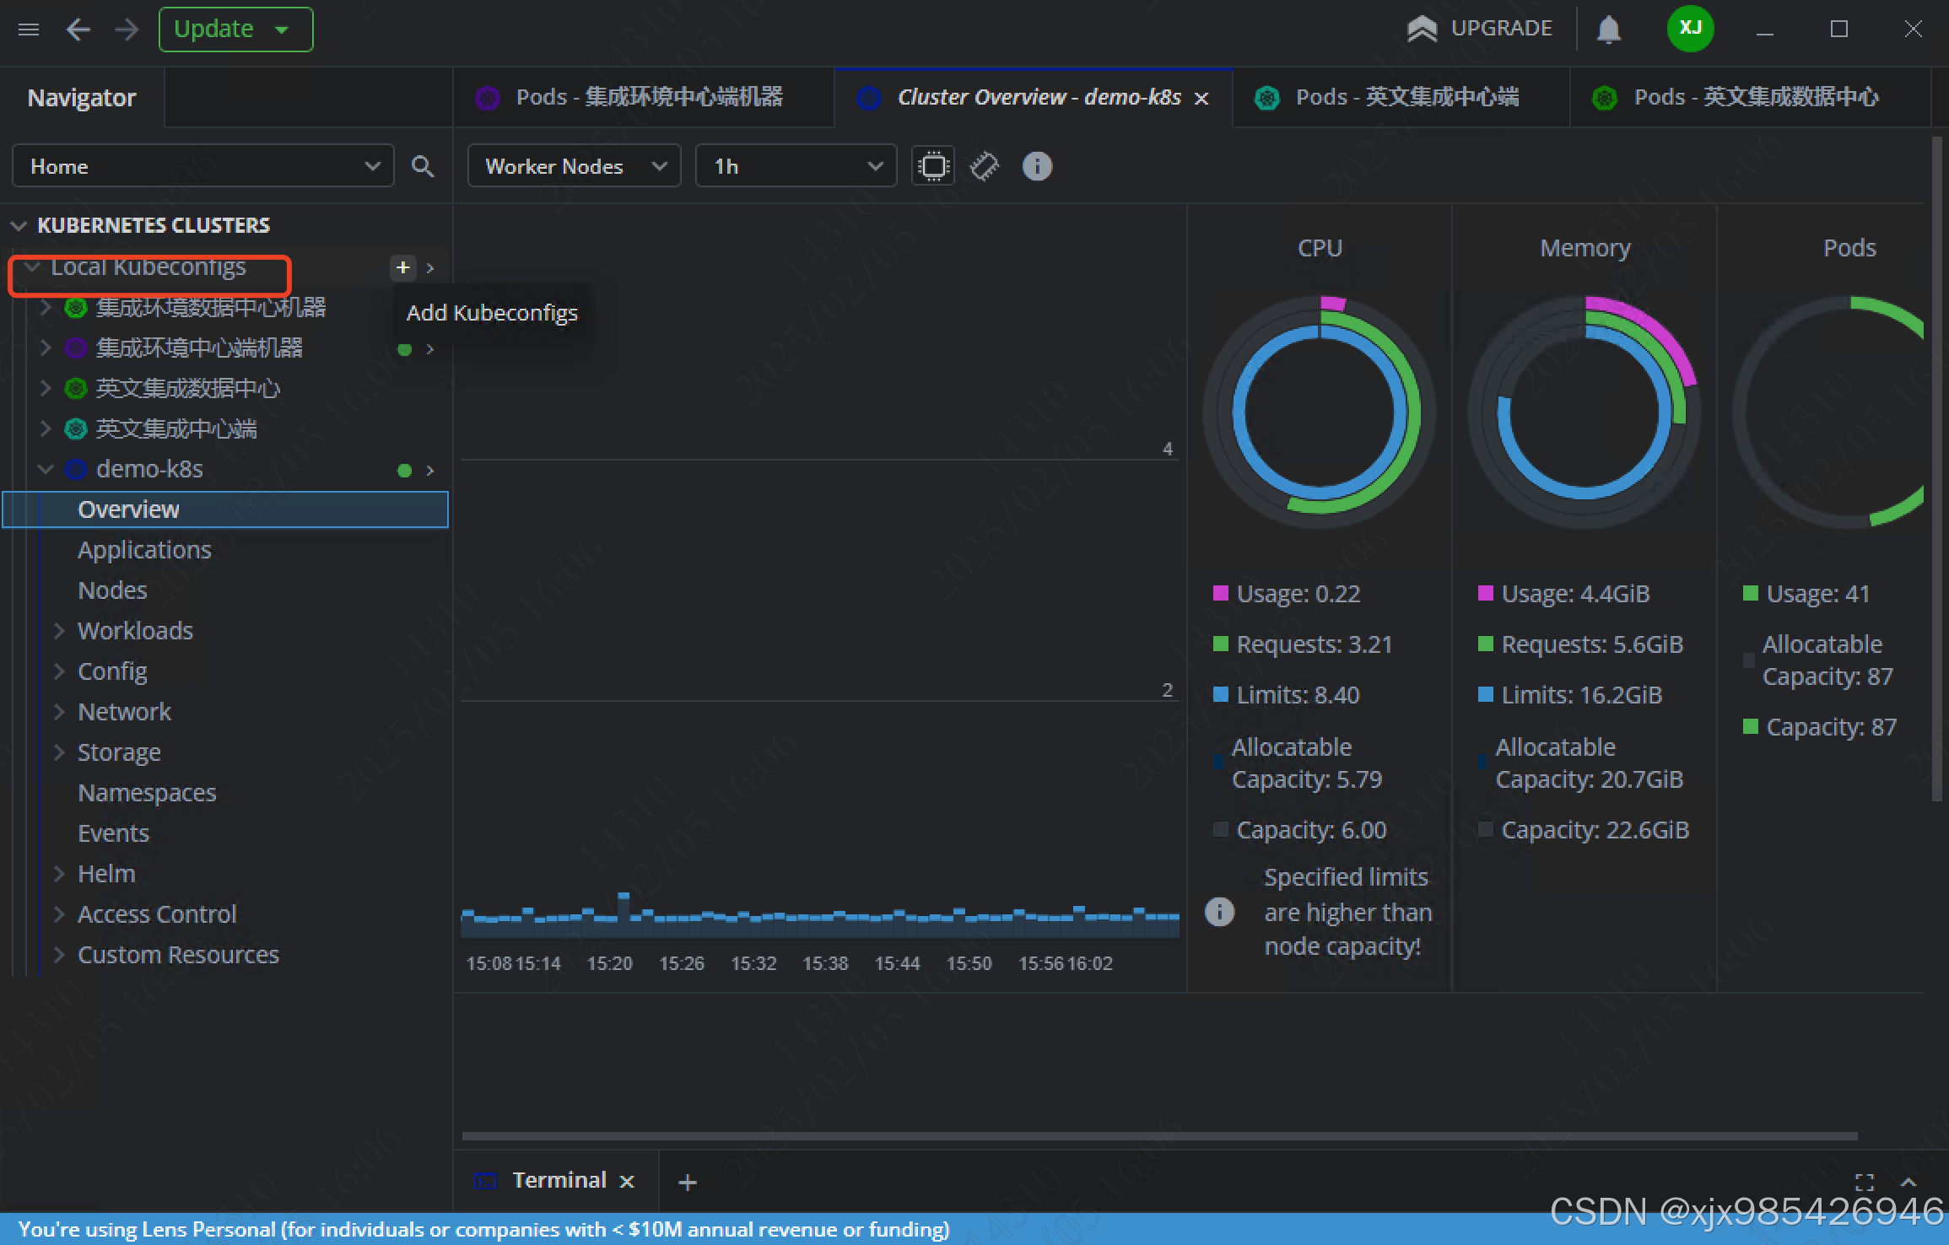
Task: Close the Terminal tab
Action: pos(627,1182)
